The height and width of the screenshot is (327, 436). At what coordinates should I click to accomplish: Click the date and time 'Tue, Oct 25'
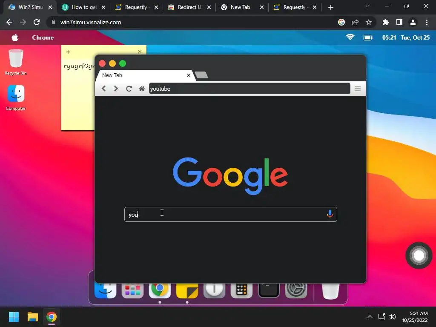click(x=415, y=37)
